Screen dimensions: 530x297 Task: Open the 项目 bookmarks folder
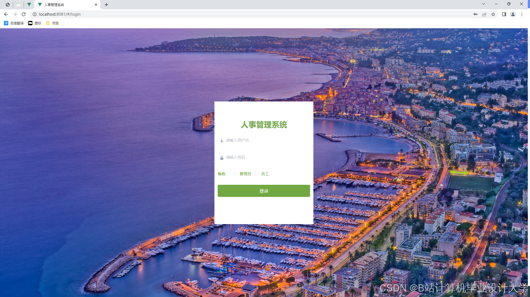(53, 23)
